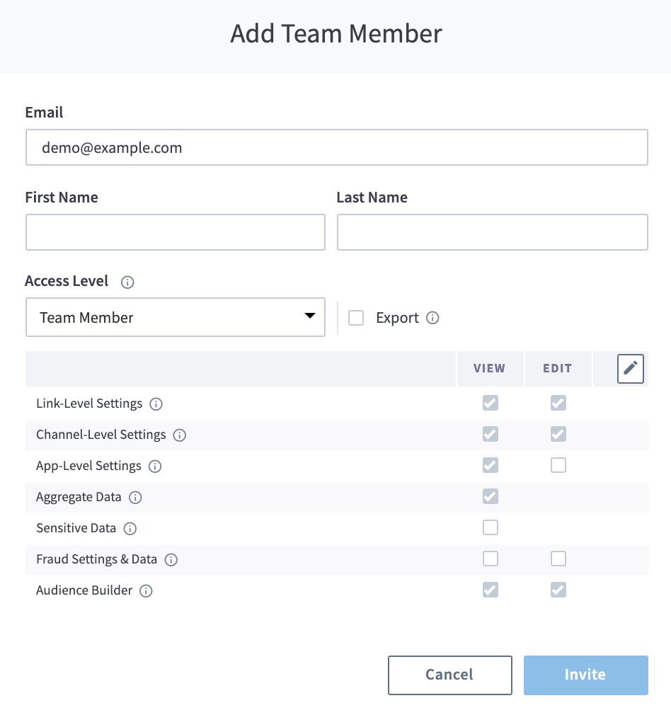Toggle Link-Level Settings Edit checkbox

(x=558, y=403)
